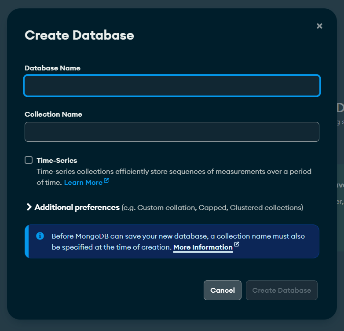Screen dimensions: 344x331
Task: Click the Collection Name field label
Action: [x=53, y=114]
